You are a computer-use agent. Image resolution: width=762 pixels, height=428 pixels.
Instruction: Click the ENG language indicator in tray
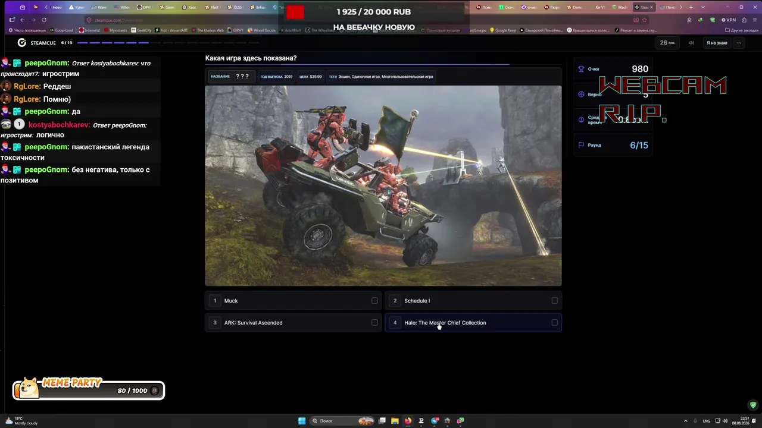pos(707,421)
